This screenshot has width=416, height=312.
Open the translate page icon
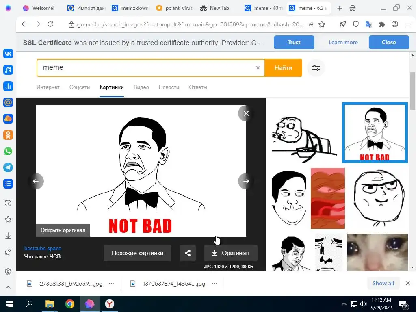pyautogui.click(x=369, y=24)
